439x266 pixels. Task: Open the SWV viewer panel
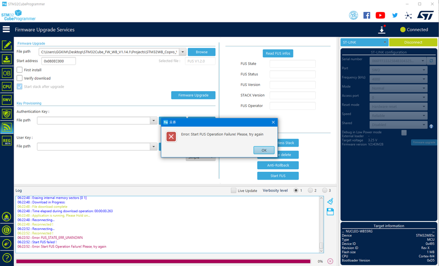pyautogui.click(x=7, y=100)
